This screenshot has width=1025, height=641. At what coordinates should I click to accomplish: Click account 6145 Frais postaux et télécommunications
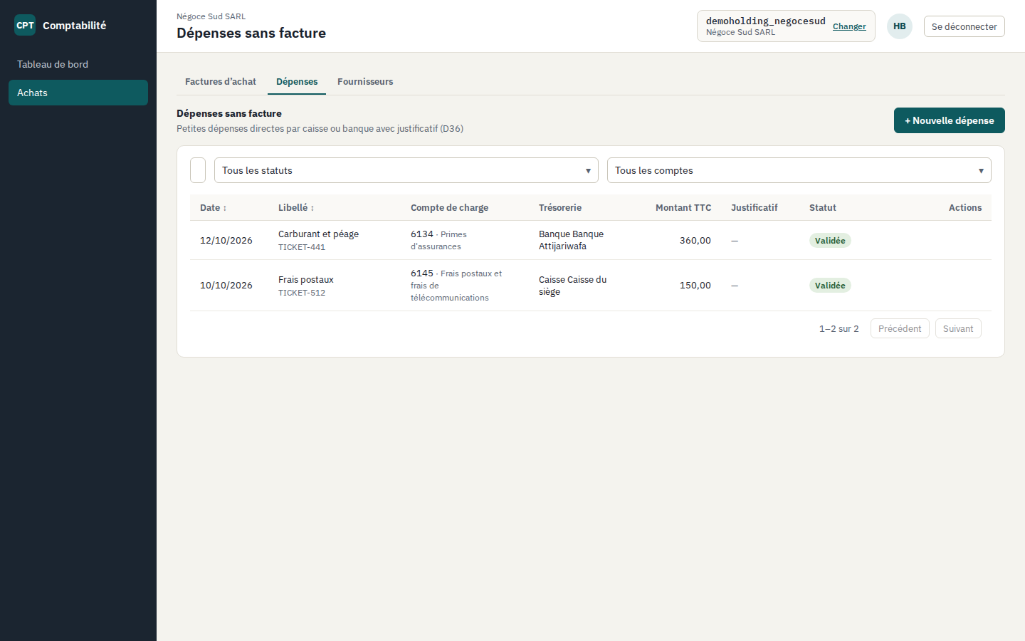coord(456,285)
